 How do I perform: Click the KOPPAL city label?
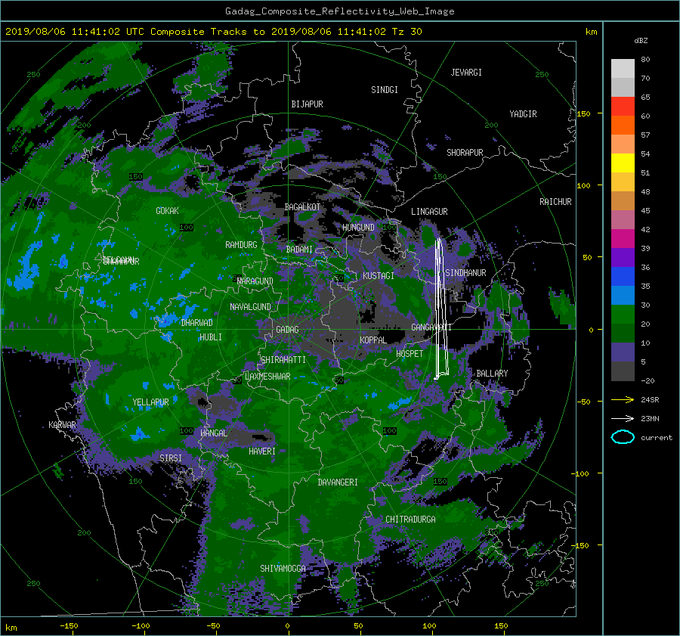tap(373, 340)
